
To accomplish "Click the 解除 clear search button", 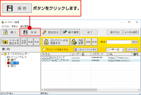I will [x=135, y=42].
